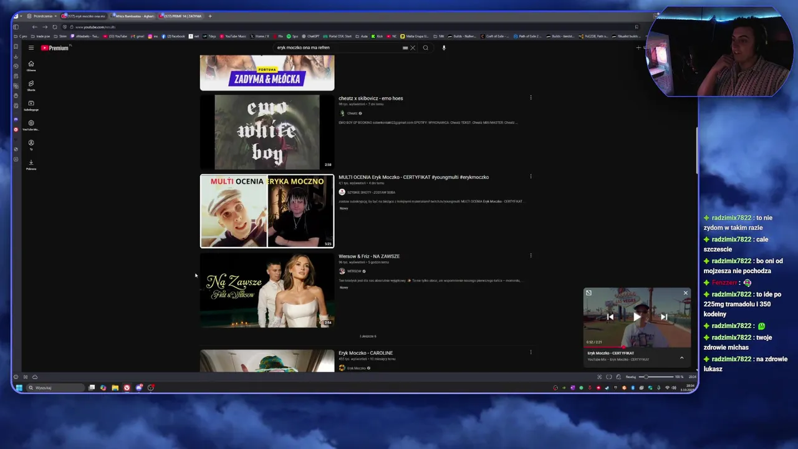798x449 pixels.
Task: Open Subscriptions in YouTube sidebar
Action: click(x=31, y=105)
